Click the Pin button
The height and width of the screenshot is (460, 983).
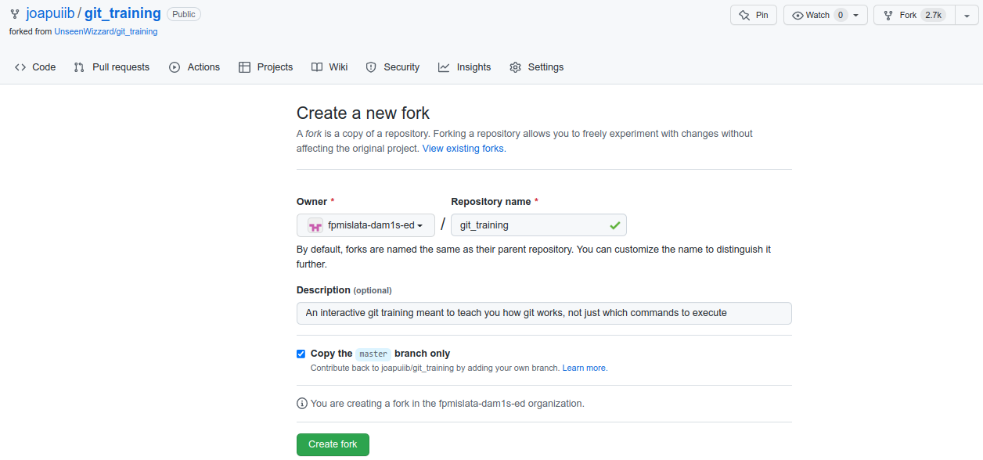click(753, 15)
